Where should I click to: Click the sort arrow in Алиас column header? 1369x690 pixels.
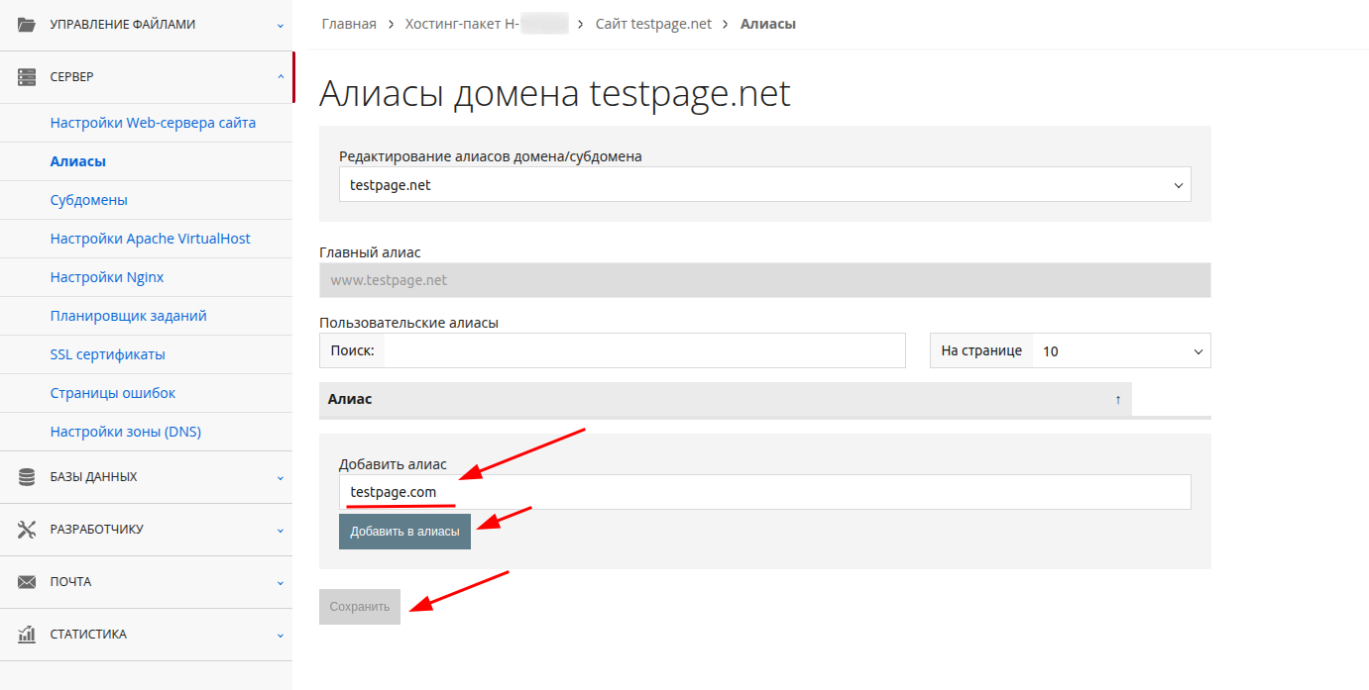[x=1118, y=399]
